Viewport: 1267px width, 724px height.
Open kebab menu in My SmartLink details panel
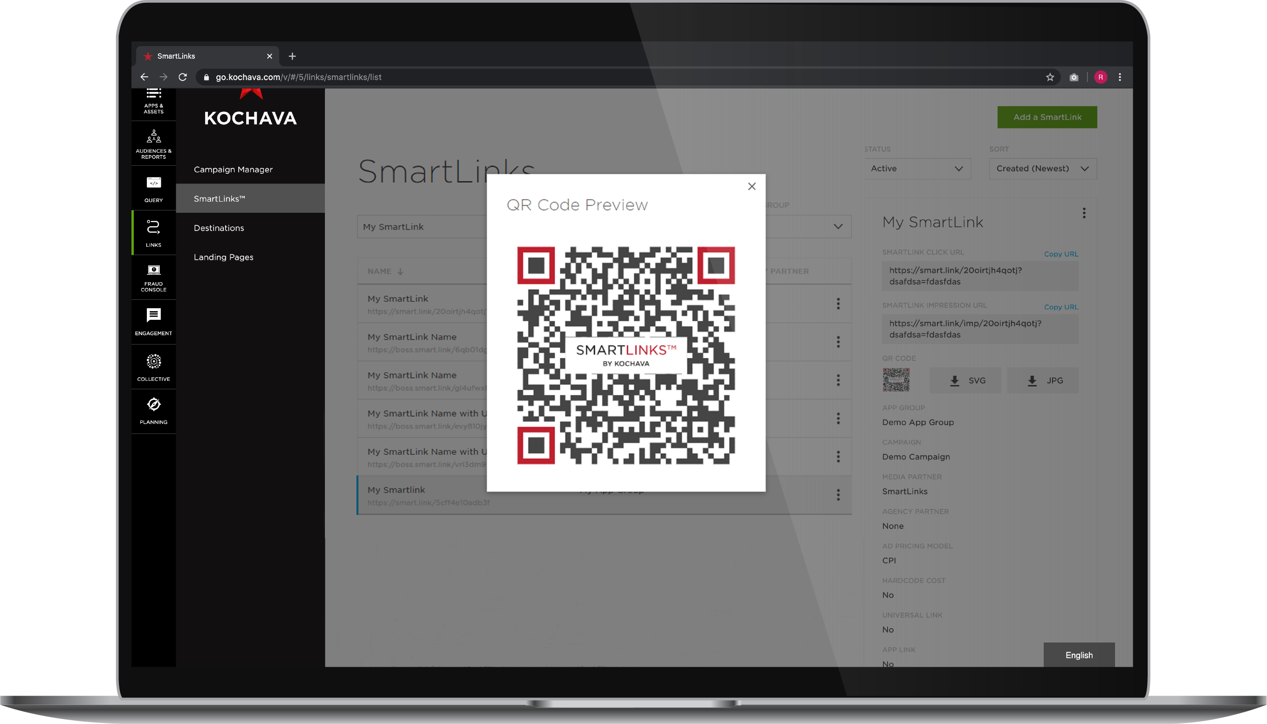[1084, 213]
